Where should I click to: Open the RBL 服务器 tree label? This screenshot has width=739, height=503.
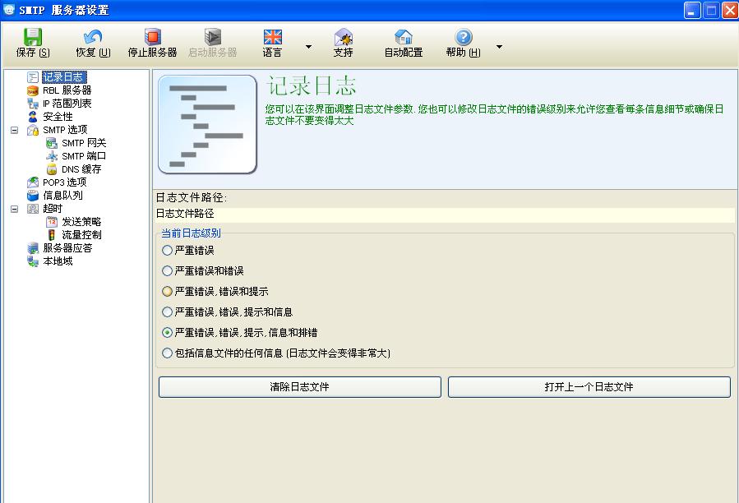click(x=67, y=90)
